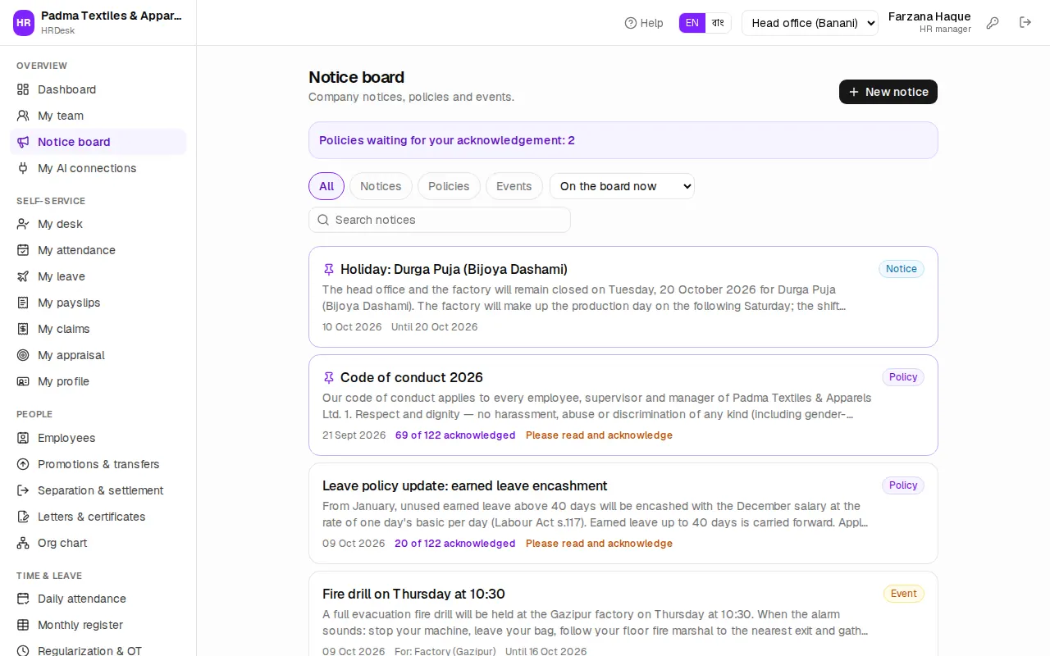Click the Notice board megaphone icon

23,142
